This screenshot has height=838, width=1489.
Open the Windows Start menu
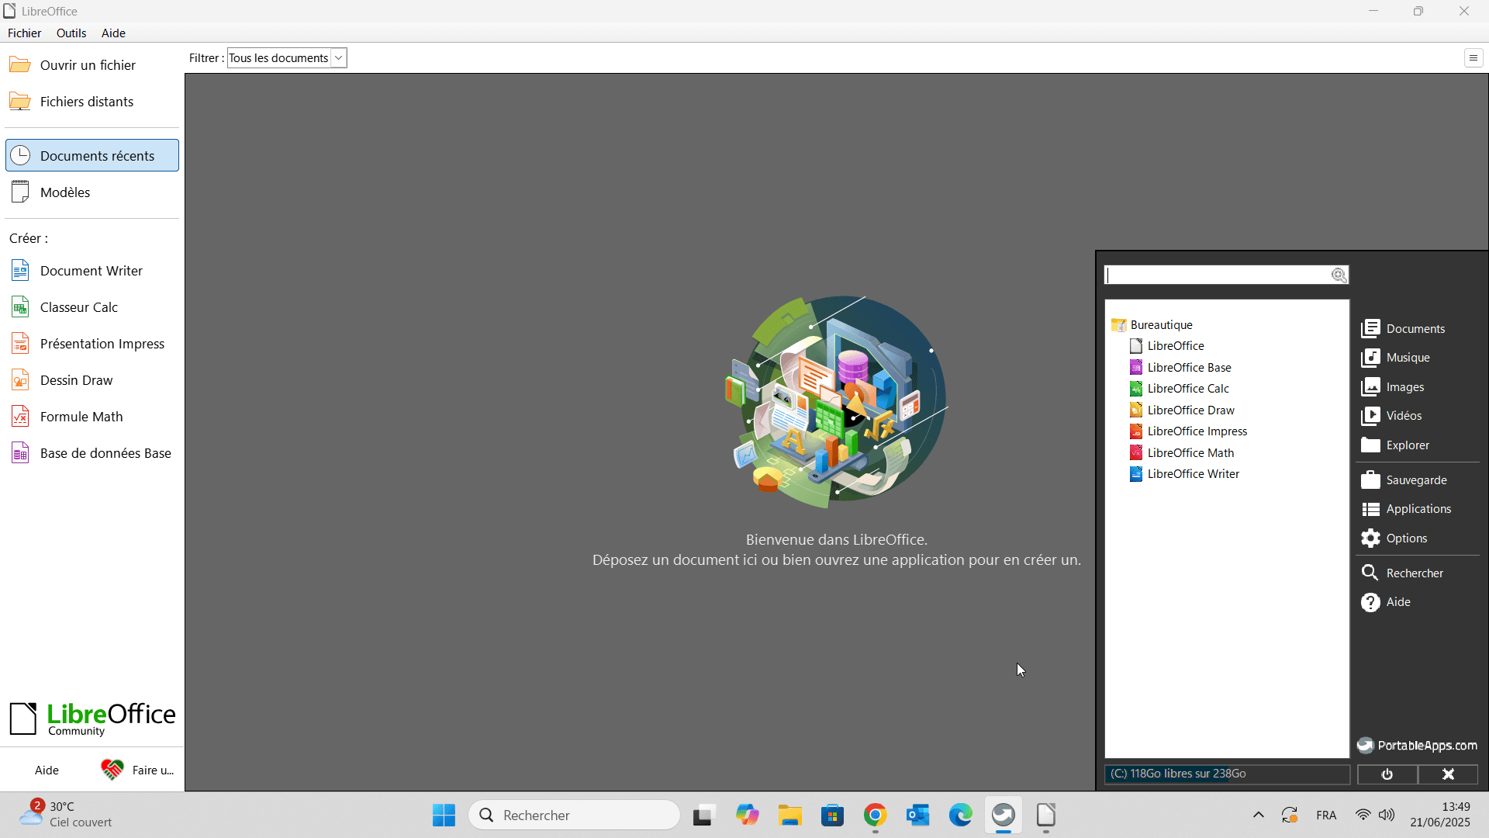click(444, 815)
